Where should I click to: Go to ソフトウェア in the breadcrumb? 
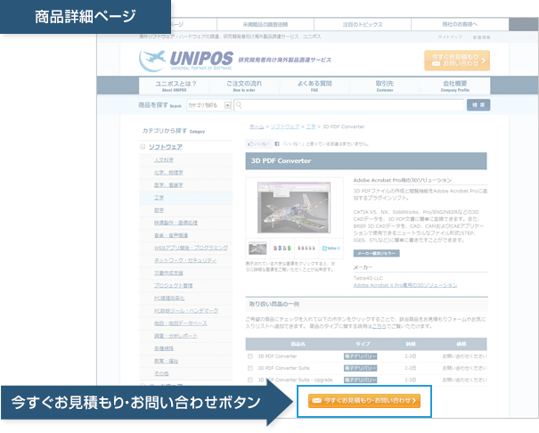click(x=285, y=127)
